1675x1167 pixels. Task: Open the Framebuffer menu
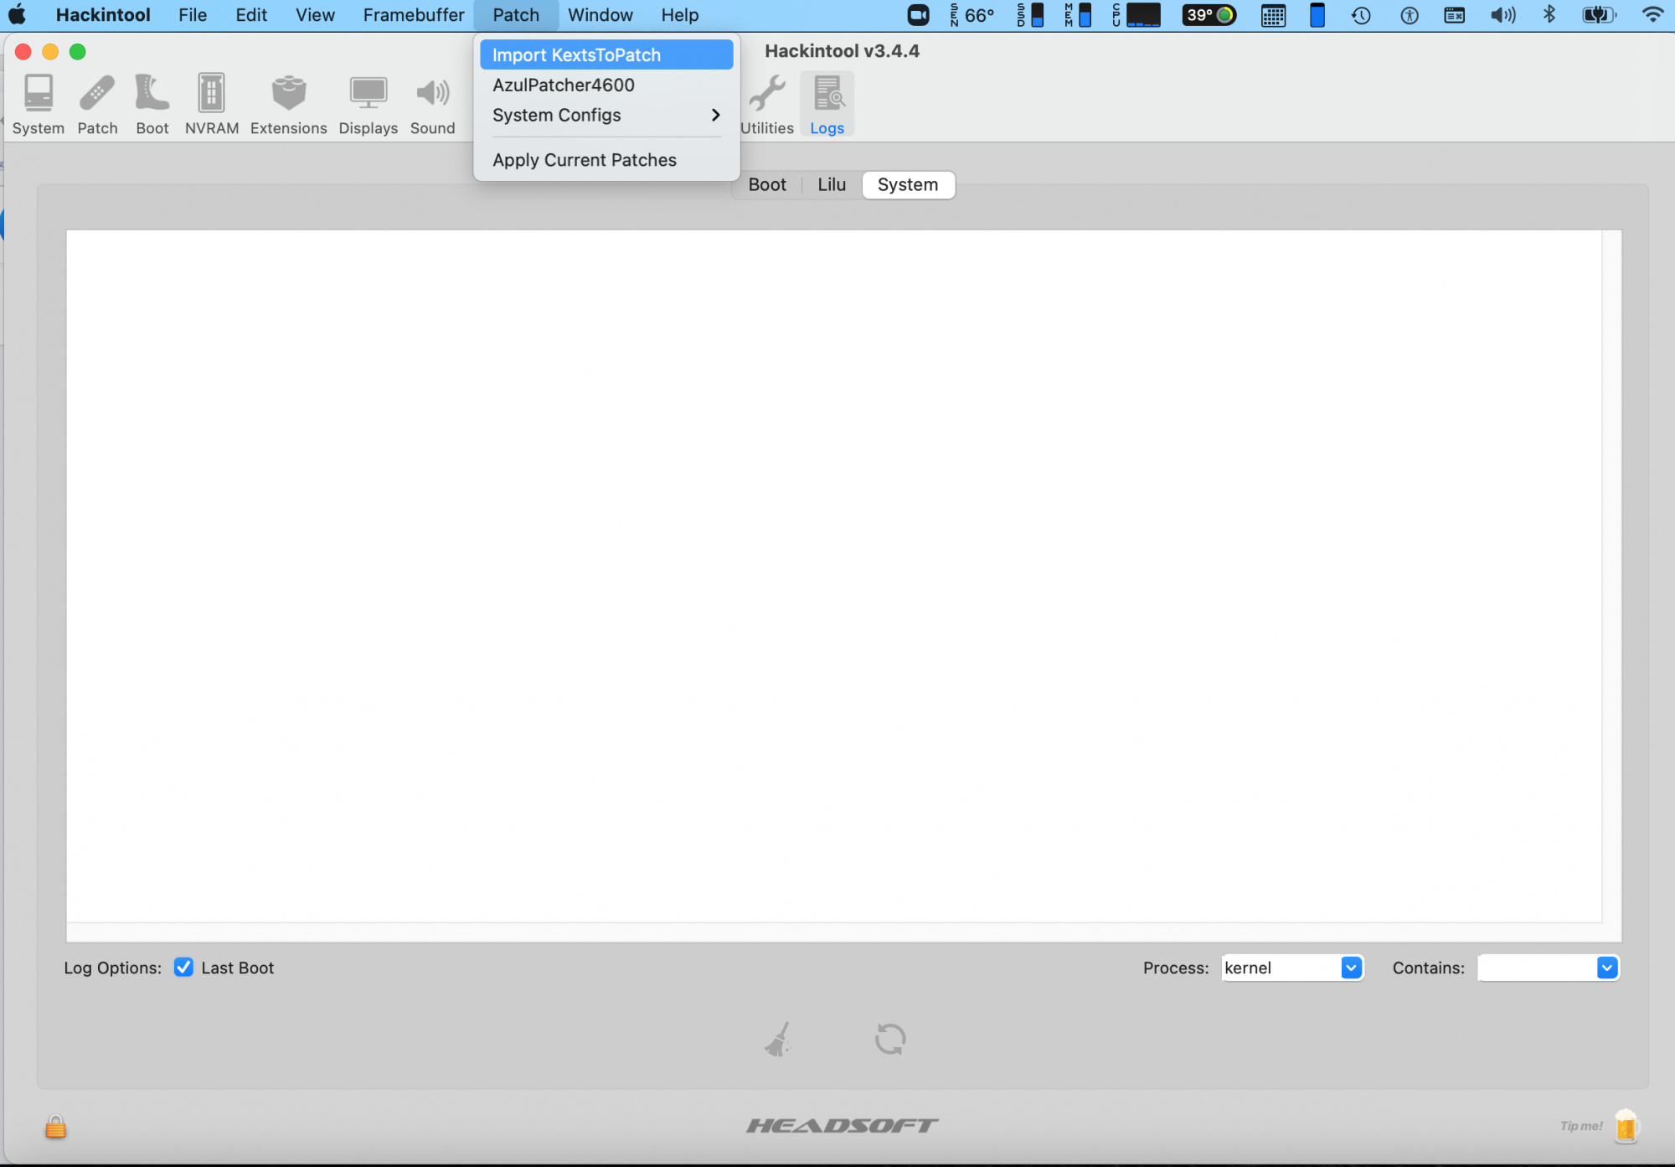(x=413, y=15)
